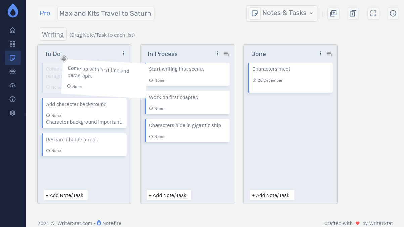
Task: Click the Notefire flame logo
Action: (x=12, y=10)
